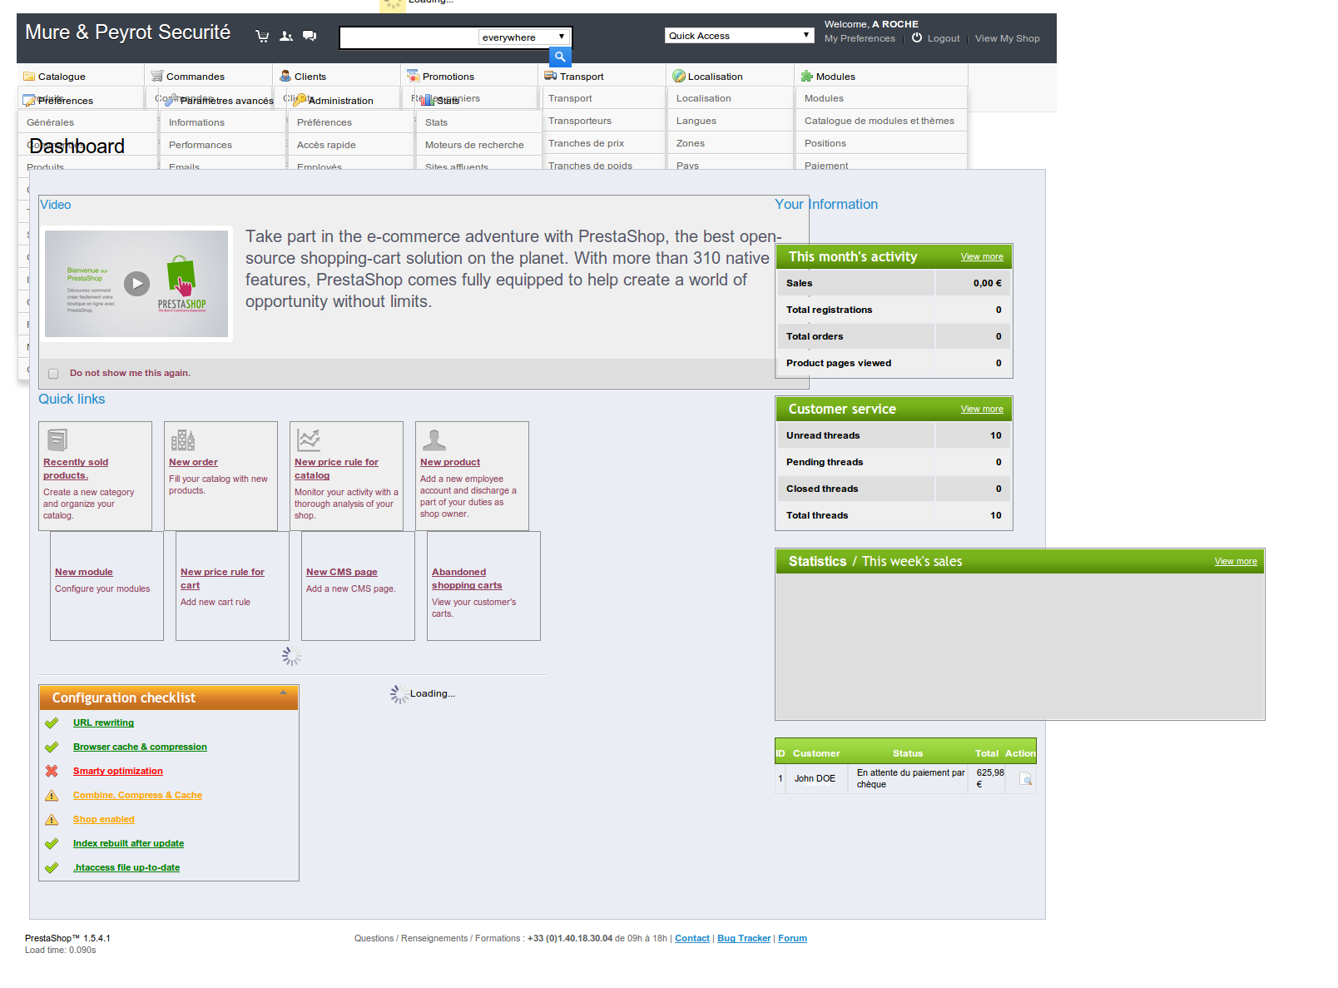Click Combine, Compress & Cache link
The height and width of the screenshot is (988, 1338).
point(137,795)
